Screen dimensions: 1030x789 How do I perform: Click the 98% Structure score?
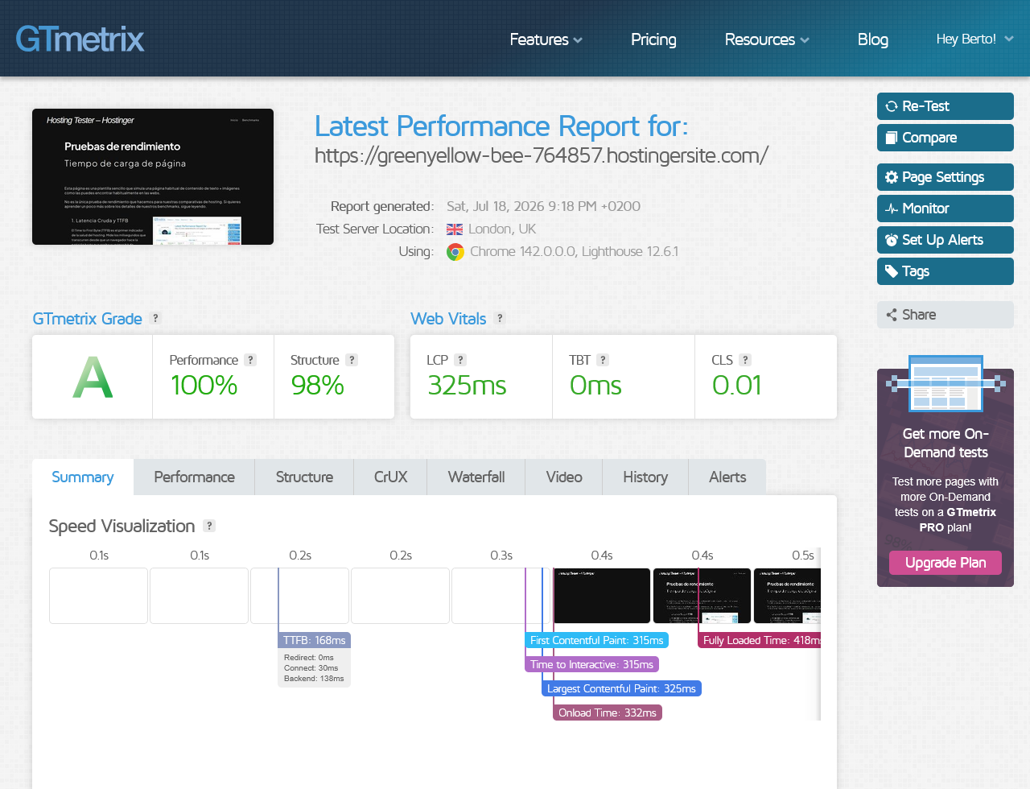pyautogui.click(x=317, y=386)
